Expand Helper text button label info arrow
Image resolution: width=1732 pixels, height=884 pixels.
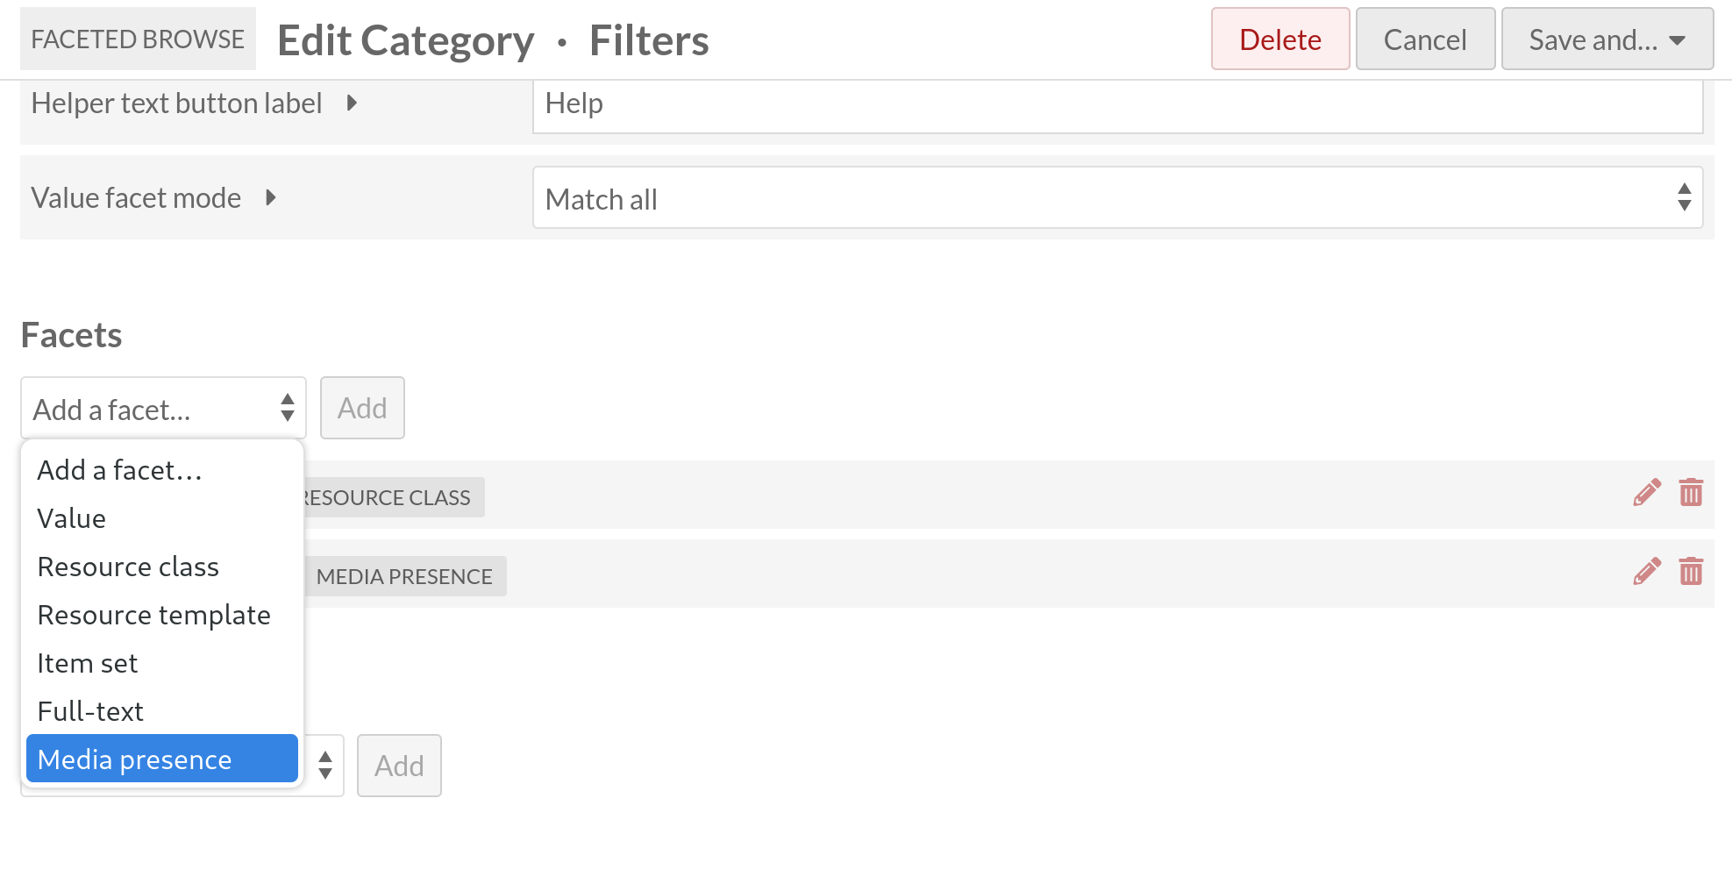click(x=352, y=103)
